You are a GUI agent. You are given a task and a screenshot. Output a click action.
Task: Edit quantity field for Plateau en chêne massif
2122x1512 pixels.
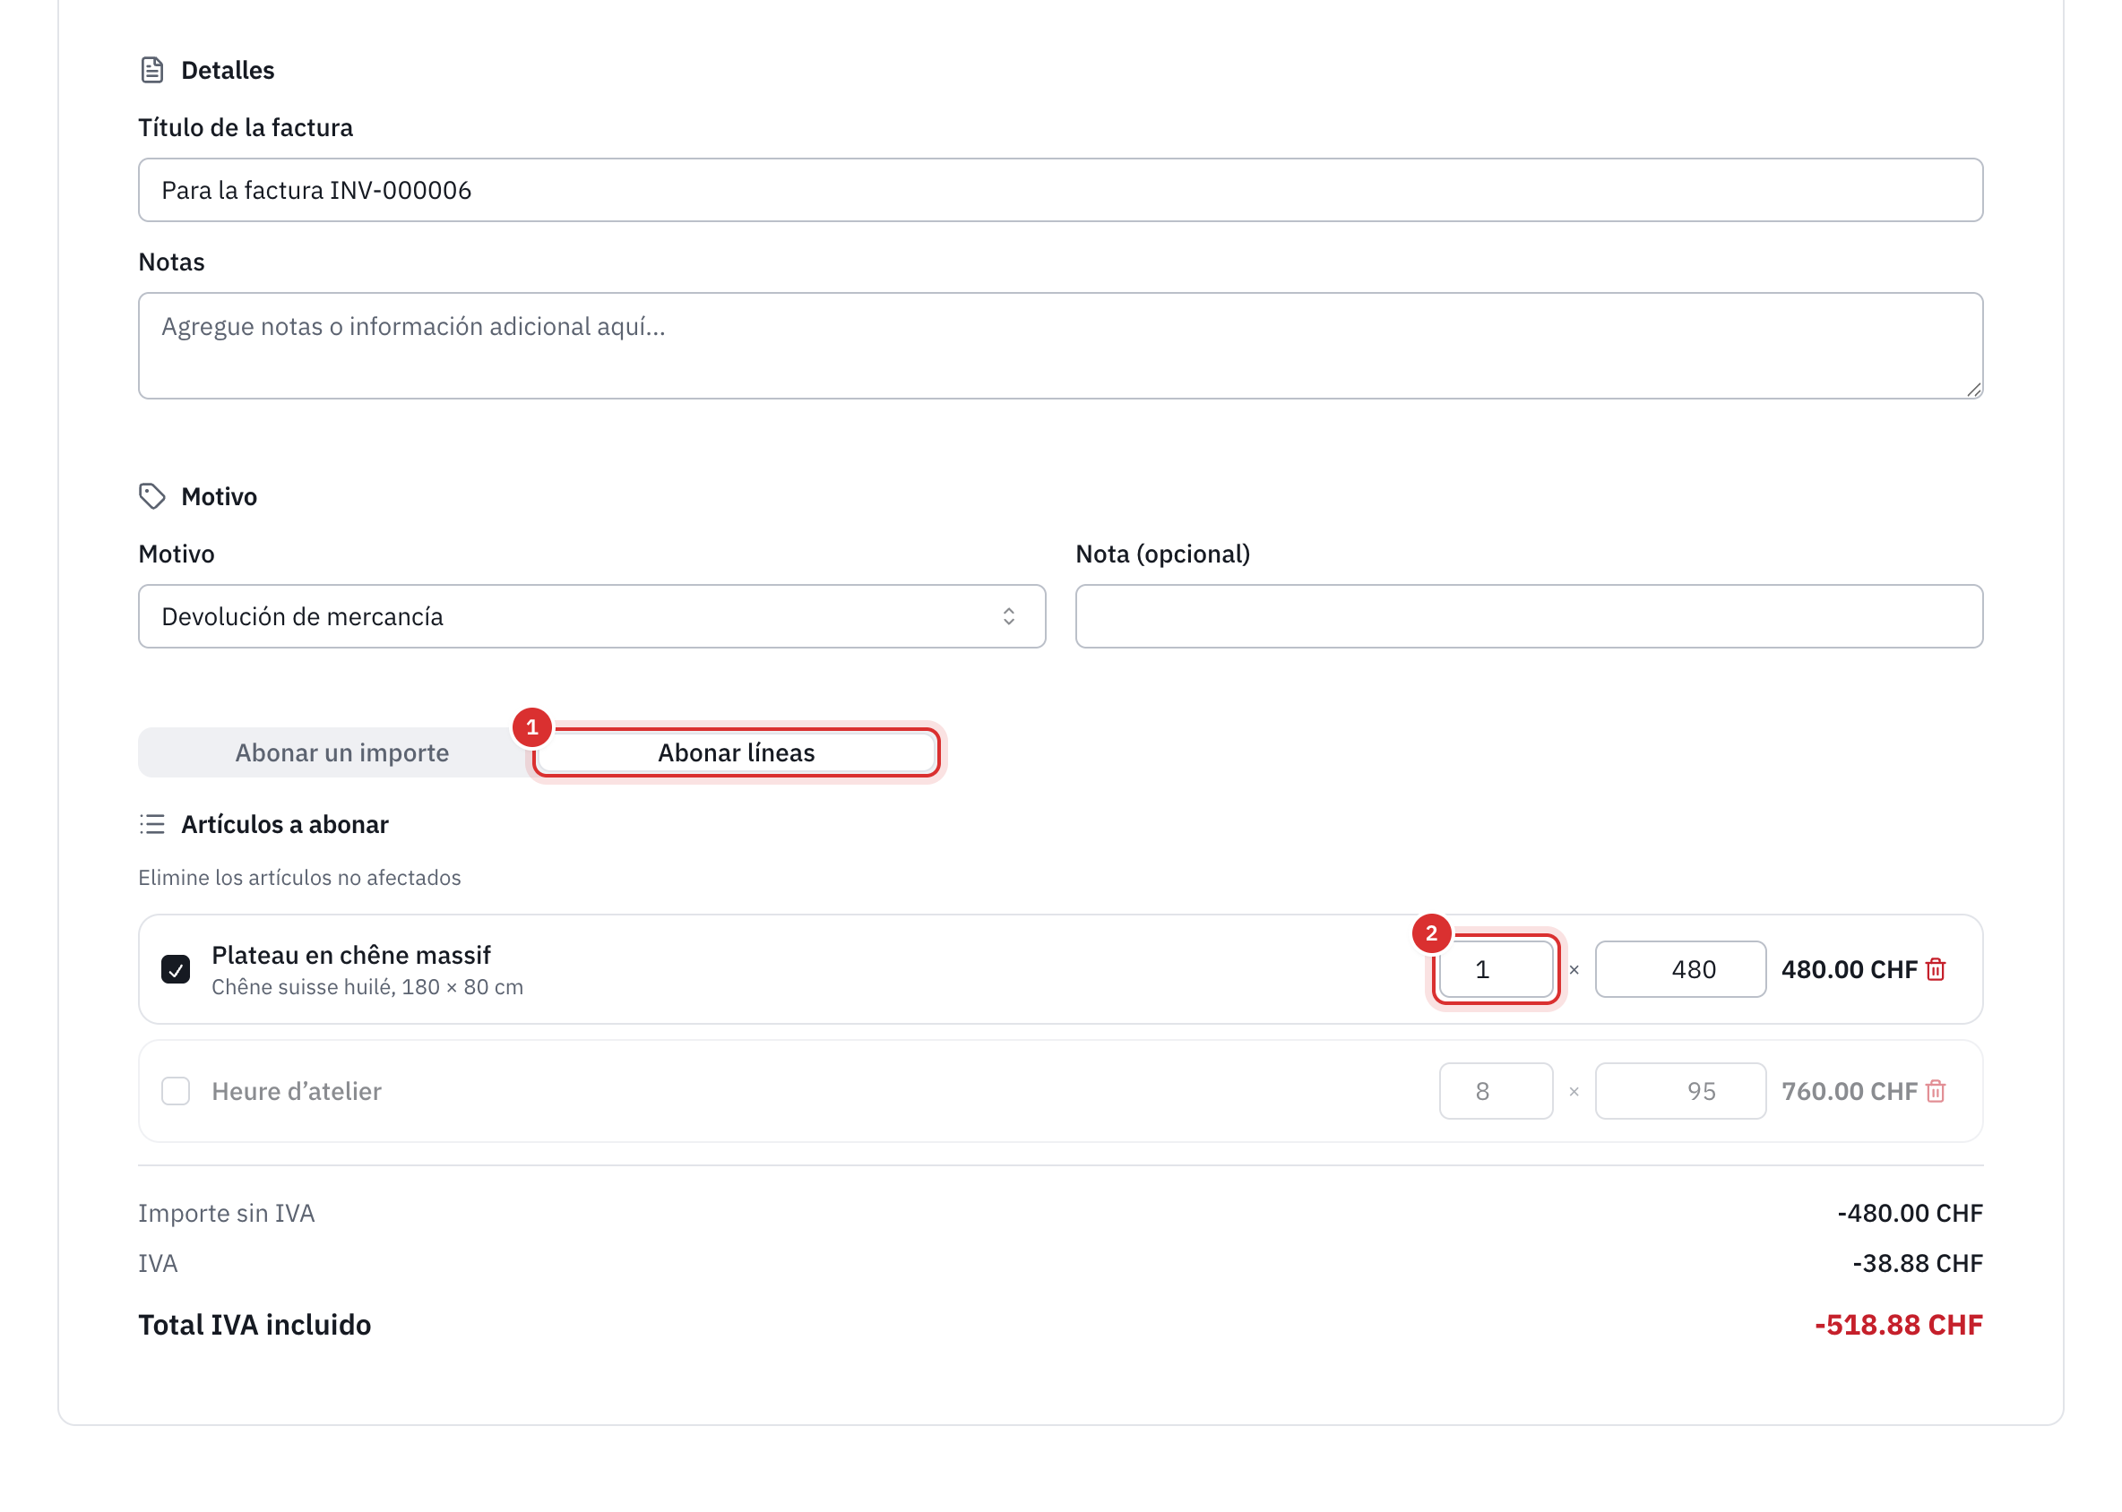click(1495, 969)
